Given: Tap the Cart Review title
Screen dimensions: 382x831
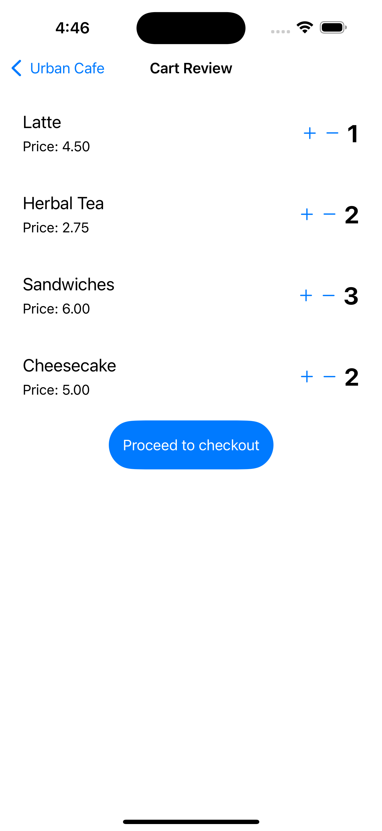Looking at the screenshot, I should click(x=191, y=68).
